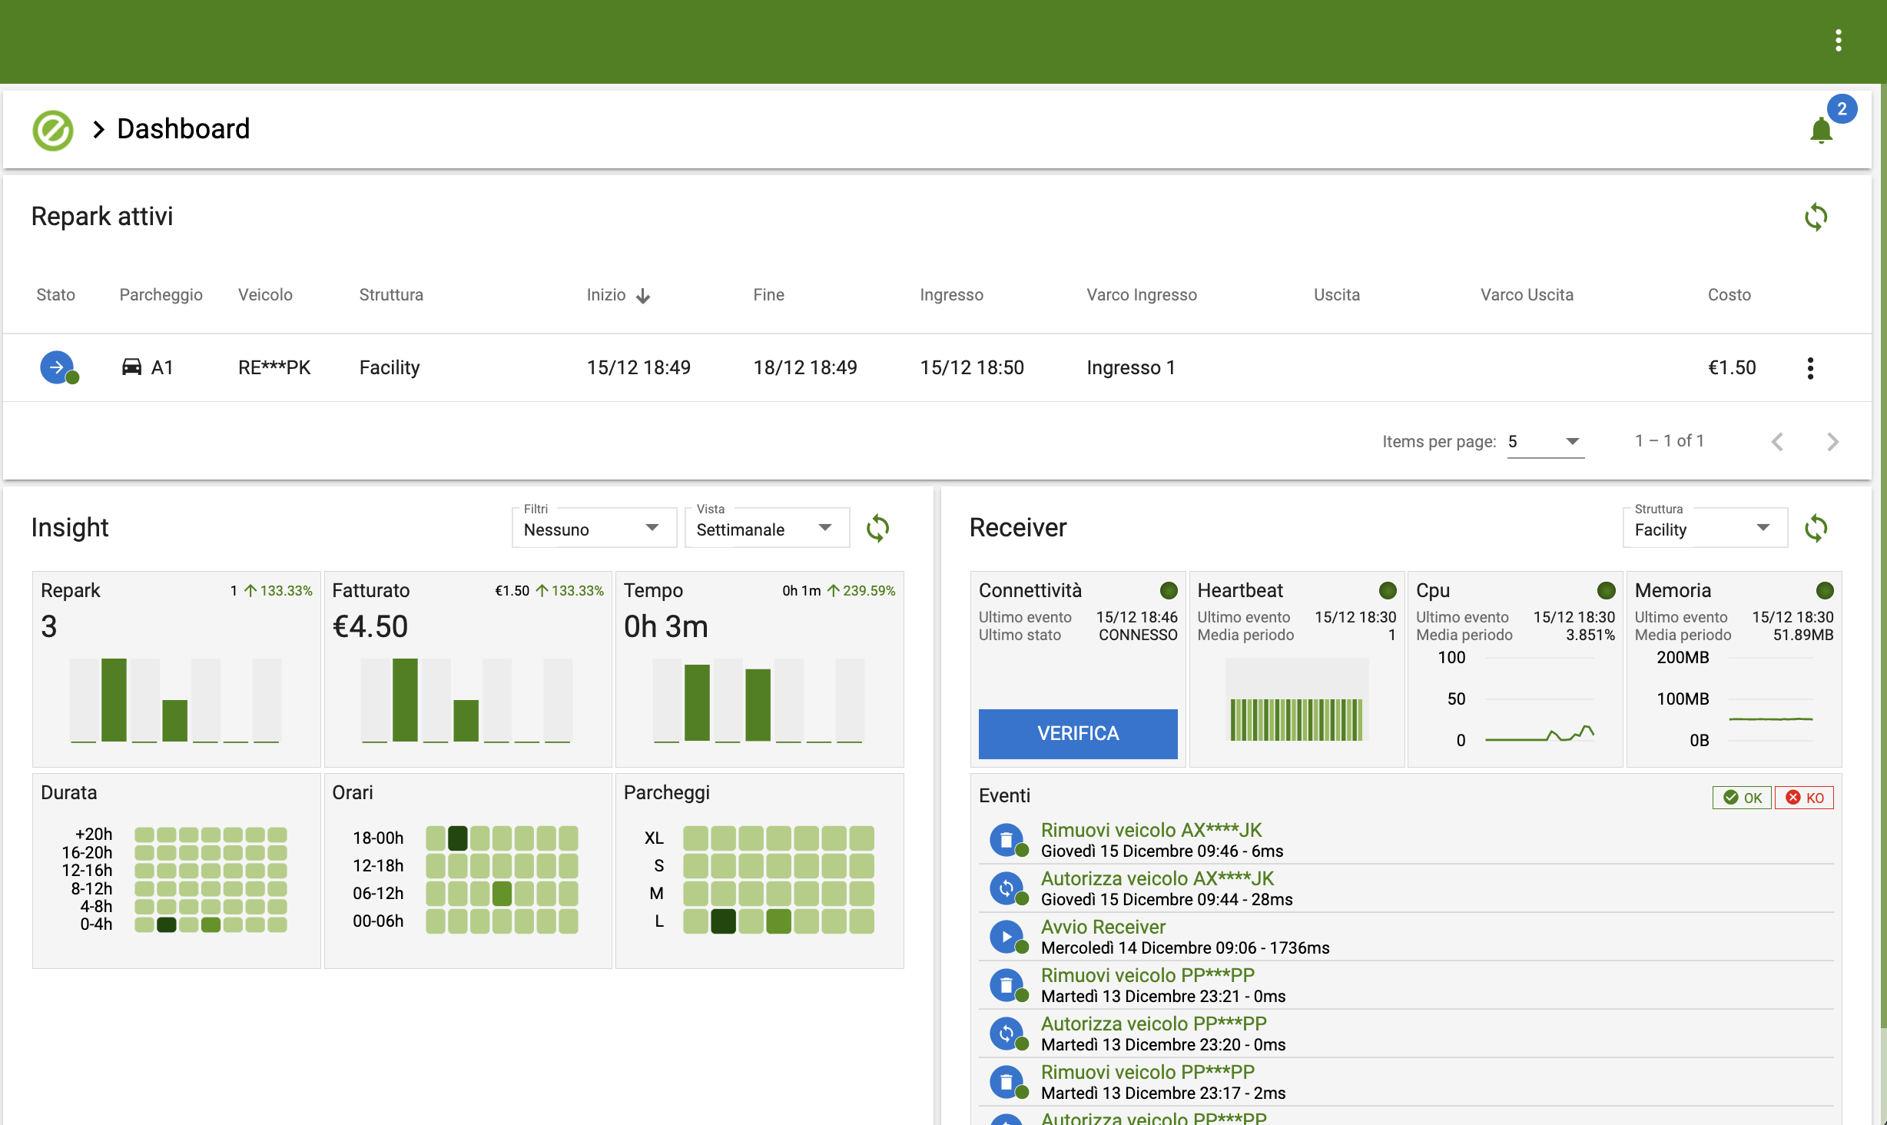Click the darkest cell in Orari 18-00h row
The width and height of the screenshot is (1887, 1125).
tap(458, 838)
